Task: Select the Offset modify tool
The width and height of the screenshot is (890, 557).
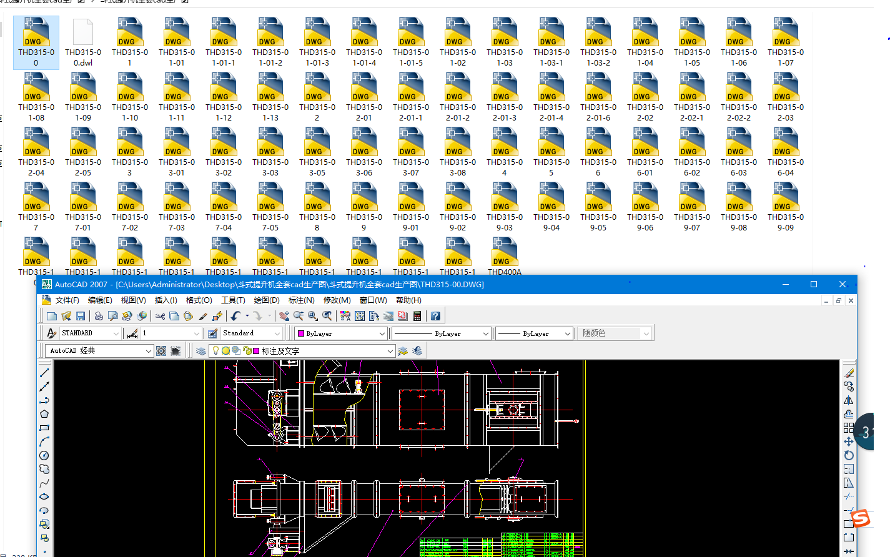Action: click(849, 414)
